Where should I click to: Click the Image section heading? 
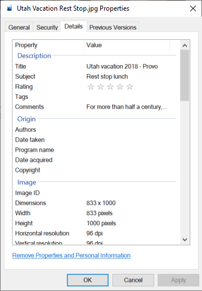point(27,182)
